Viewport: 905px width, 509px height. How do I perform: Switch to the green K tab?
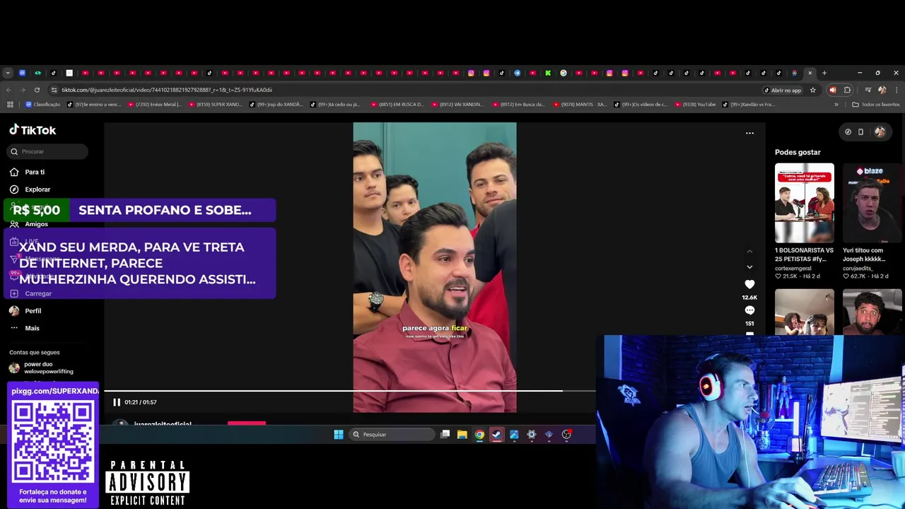pos(547,73)
